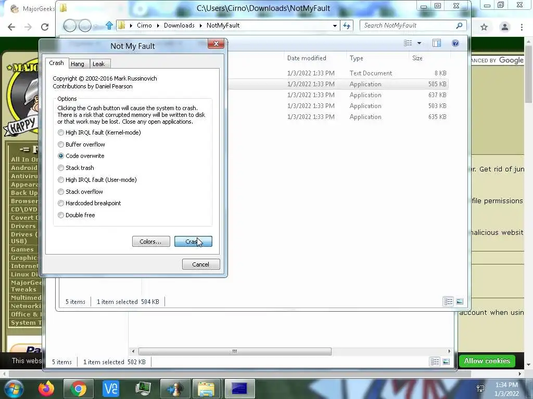The height and width of the screenshot is (399, 533).
Task: Sort by Type column header
Action: coord(356,58)
